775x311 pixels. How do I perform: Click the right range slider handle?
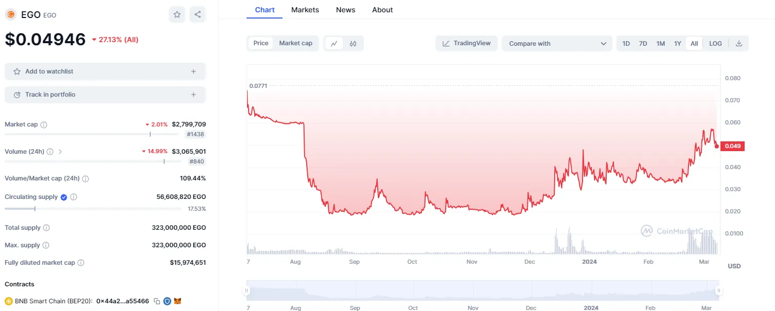(x=719, y=290)
